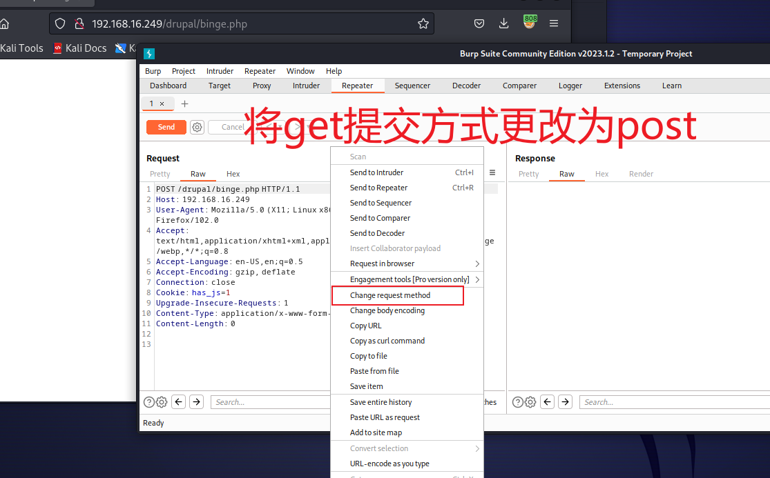Go to previous match in Response search

(548, 402)
